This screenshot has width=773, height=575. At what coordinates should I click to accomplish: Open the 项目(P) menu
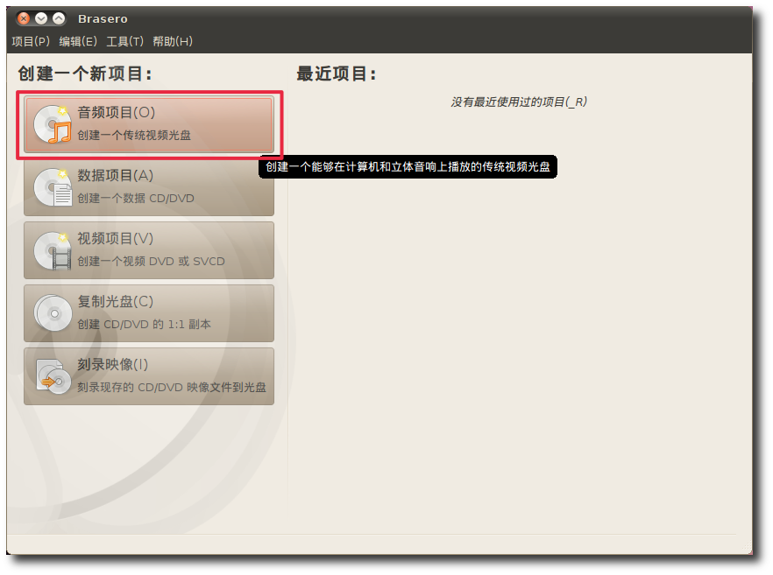click(x=31, y=41)
